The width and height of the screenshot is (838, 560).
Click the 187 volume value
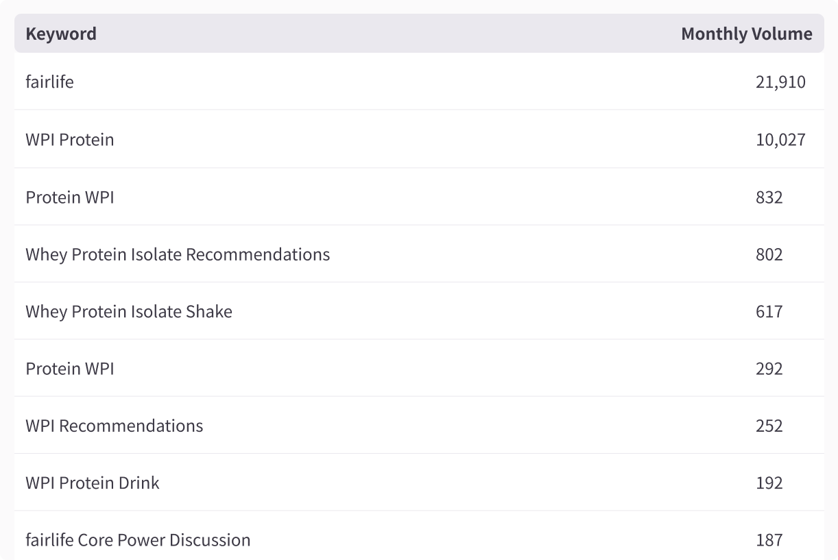click(x=769, y=540)
